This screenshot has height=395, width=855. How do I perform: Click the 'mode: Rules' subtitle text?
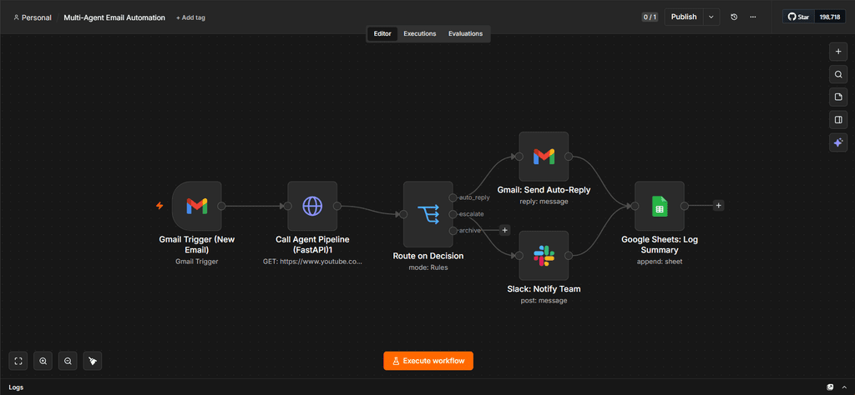pos(428,267)
